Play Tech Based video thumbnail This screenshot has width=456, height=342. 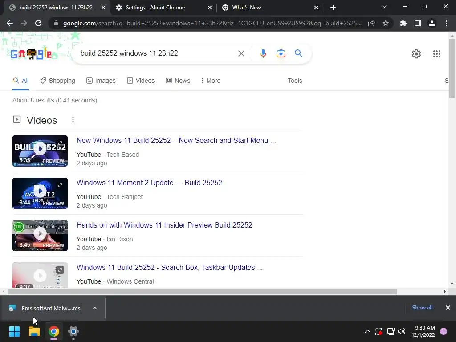click(40, 151)
